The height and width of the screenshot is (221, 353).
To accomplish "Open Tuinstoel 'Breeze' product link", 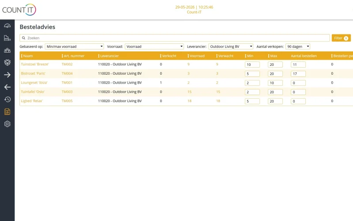I will (35, 64).
